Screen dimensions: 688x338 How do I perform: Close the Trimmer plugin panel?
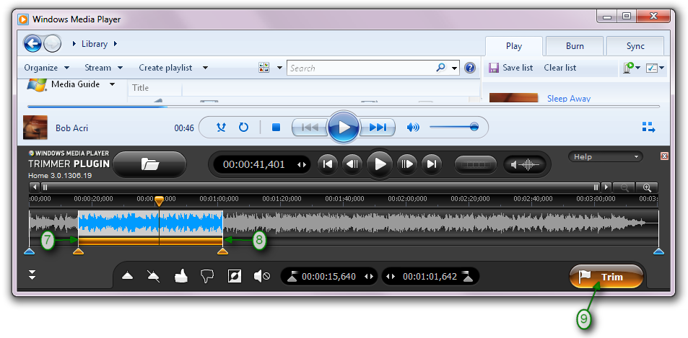coord(664,156)
